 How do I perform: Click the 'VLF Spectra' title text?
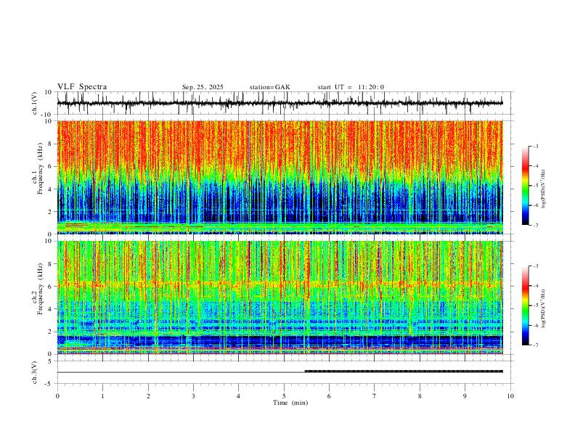tap(82, 86)
